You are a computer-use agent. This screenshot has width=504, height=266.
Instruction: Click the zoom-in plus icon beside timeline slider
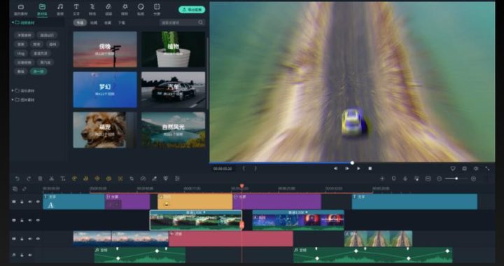point(473,178)
